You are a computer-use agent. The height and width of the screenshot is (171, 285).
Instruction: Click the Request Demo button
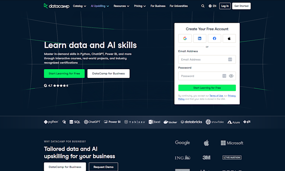tap(103, 167)
